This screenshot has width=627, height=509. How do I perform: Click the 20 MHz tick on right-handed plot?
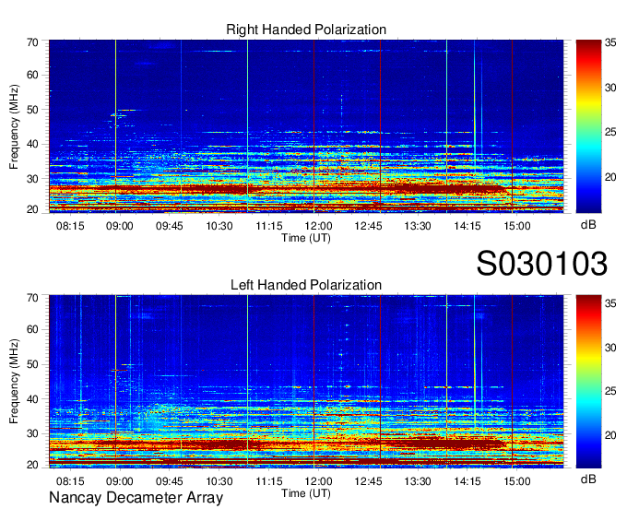(32, 209)
